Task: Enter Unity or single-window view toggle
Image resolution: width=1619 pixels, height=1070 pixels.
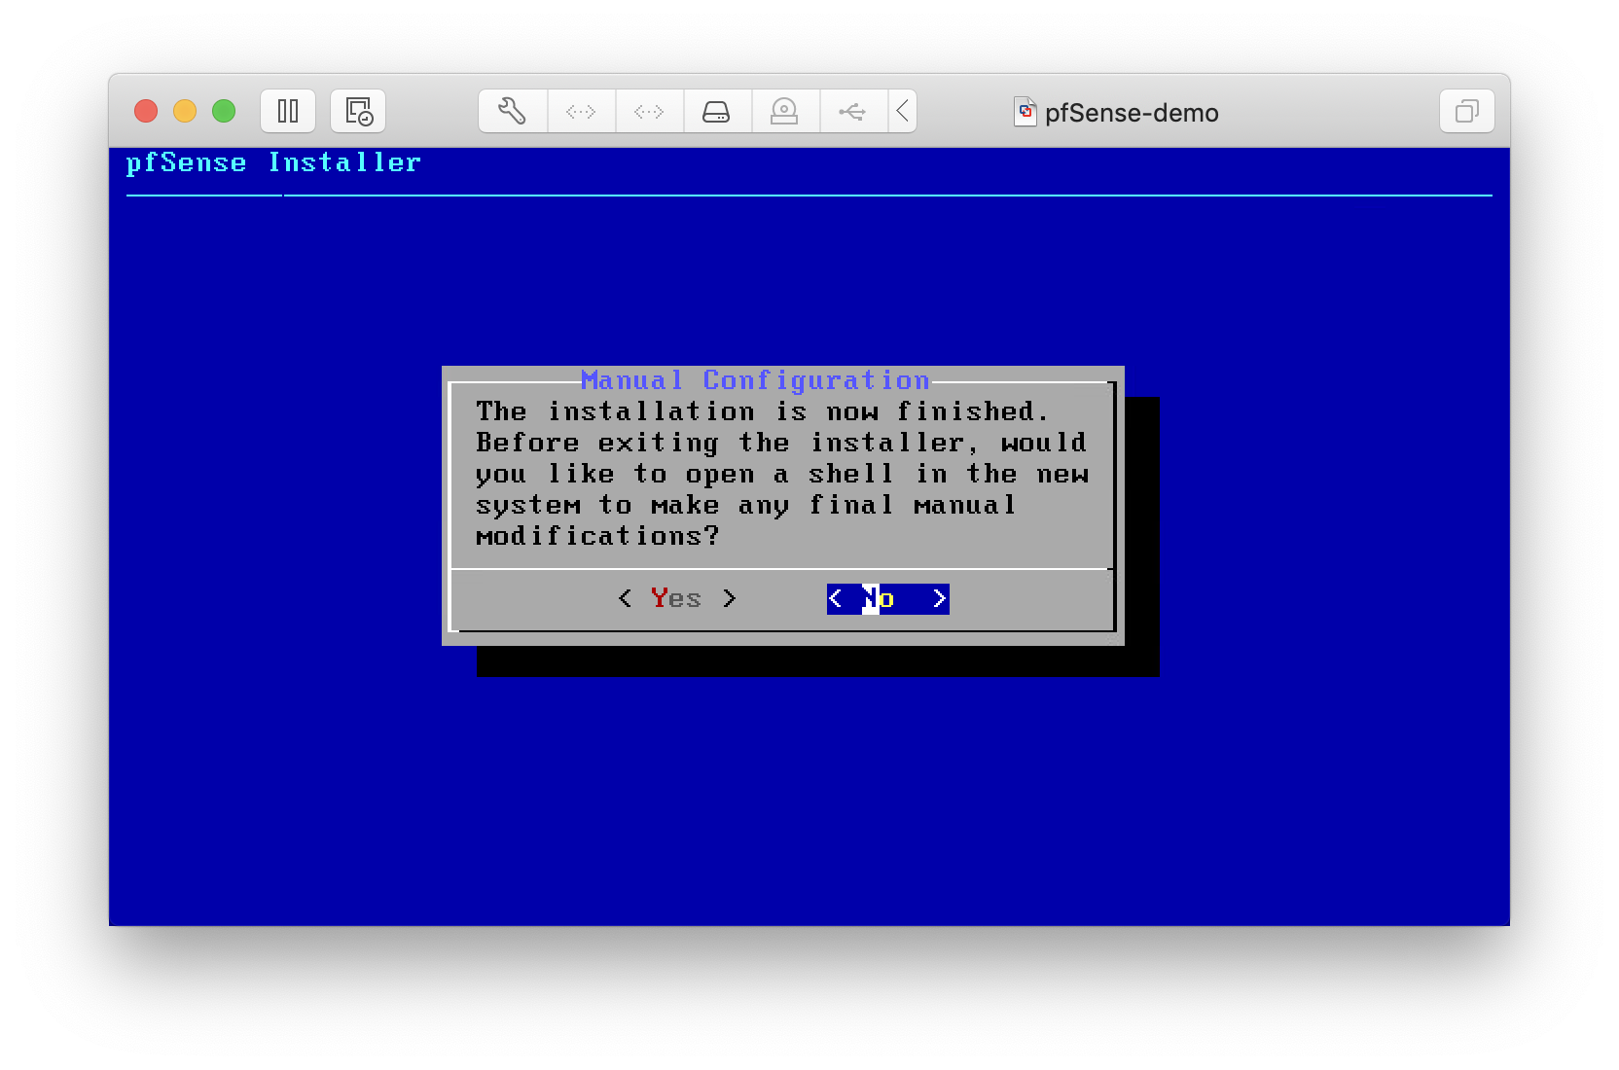Action: coord(1466,111)
